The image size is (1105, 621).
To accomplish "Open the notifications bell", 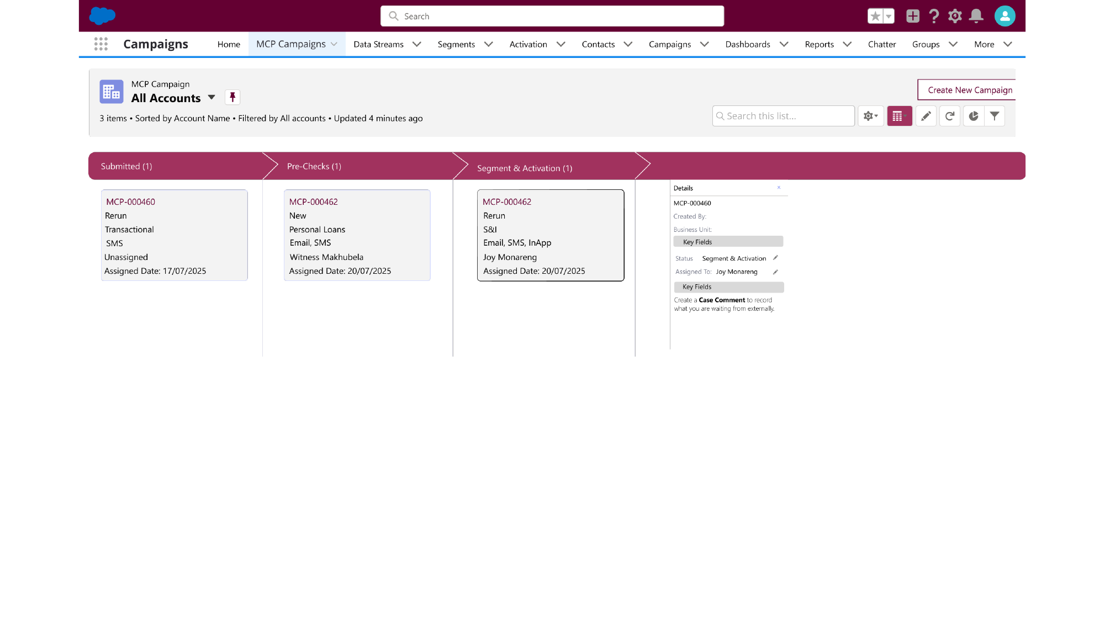I will tap(976, 16).
